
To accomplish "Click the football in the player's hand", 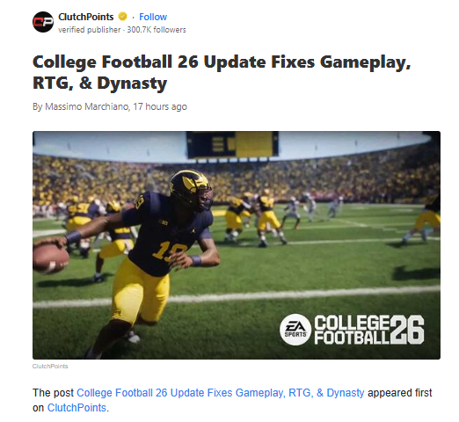I will pyautogui.click(x=50, y=258).
